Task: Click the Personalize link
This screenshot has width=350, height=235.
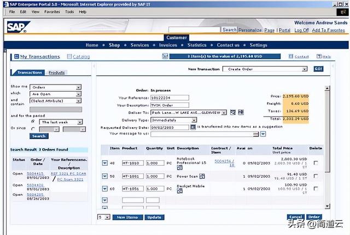Action: point(250,31)
